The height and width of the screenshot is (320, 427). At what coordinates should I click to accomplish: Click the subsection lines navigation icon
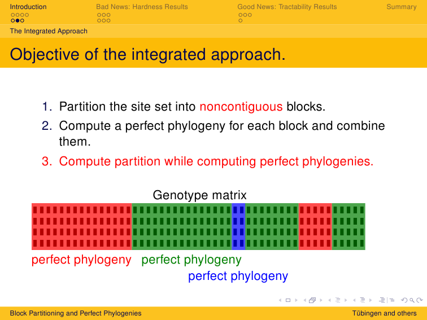[x=338, y=300]
